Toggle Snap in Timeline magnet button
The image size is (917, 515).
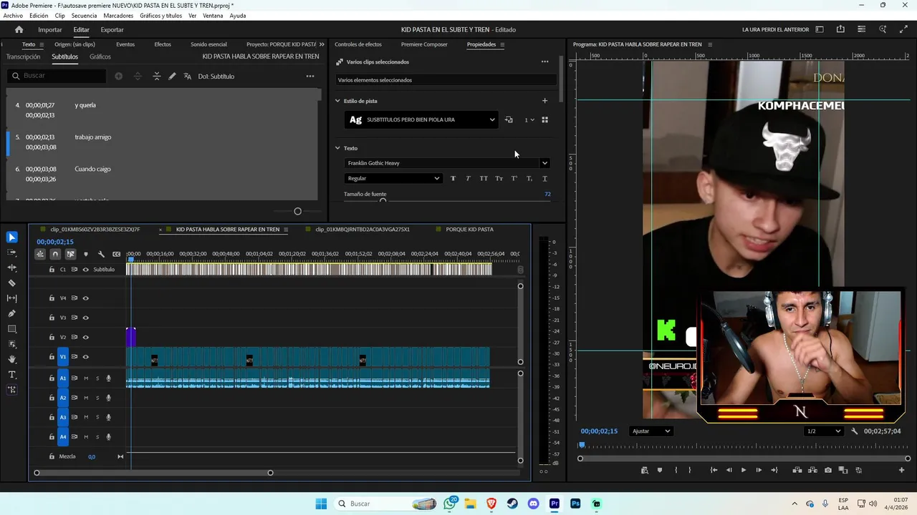[55, 254]
